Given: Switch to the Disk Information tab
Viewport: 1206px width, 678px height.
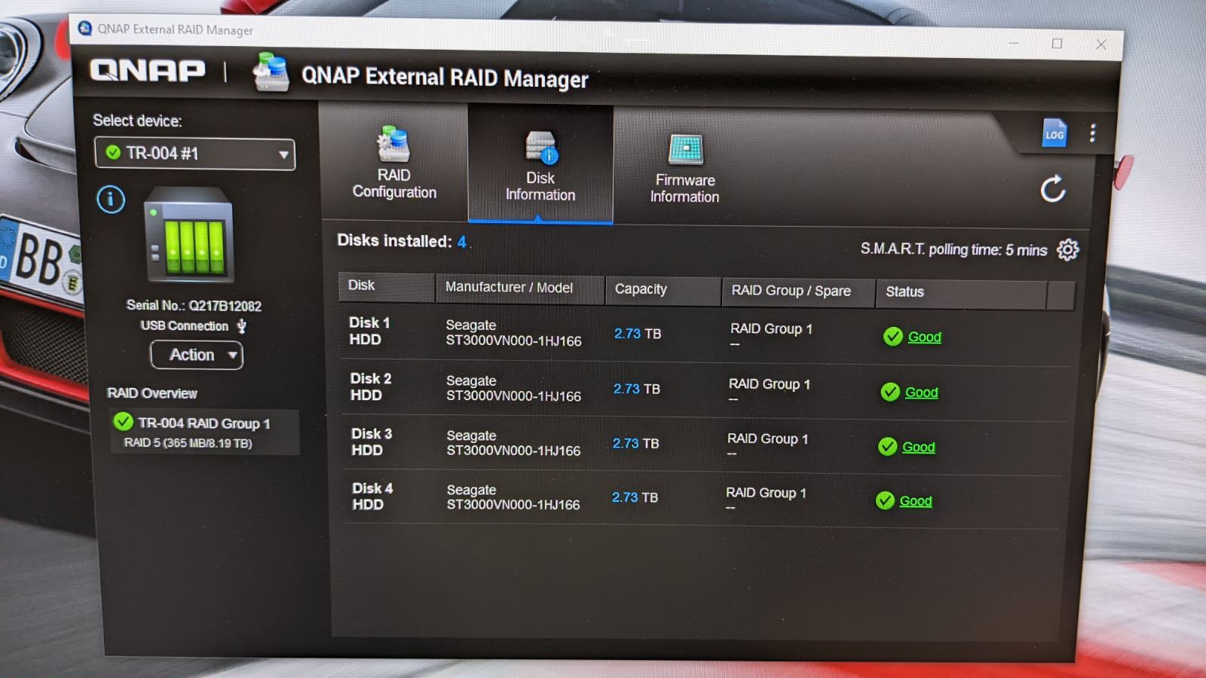Looking at the screenshot, I should click(540, 164).
